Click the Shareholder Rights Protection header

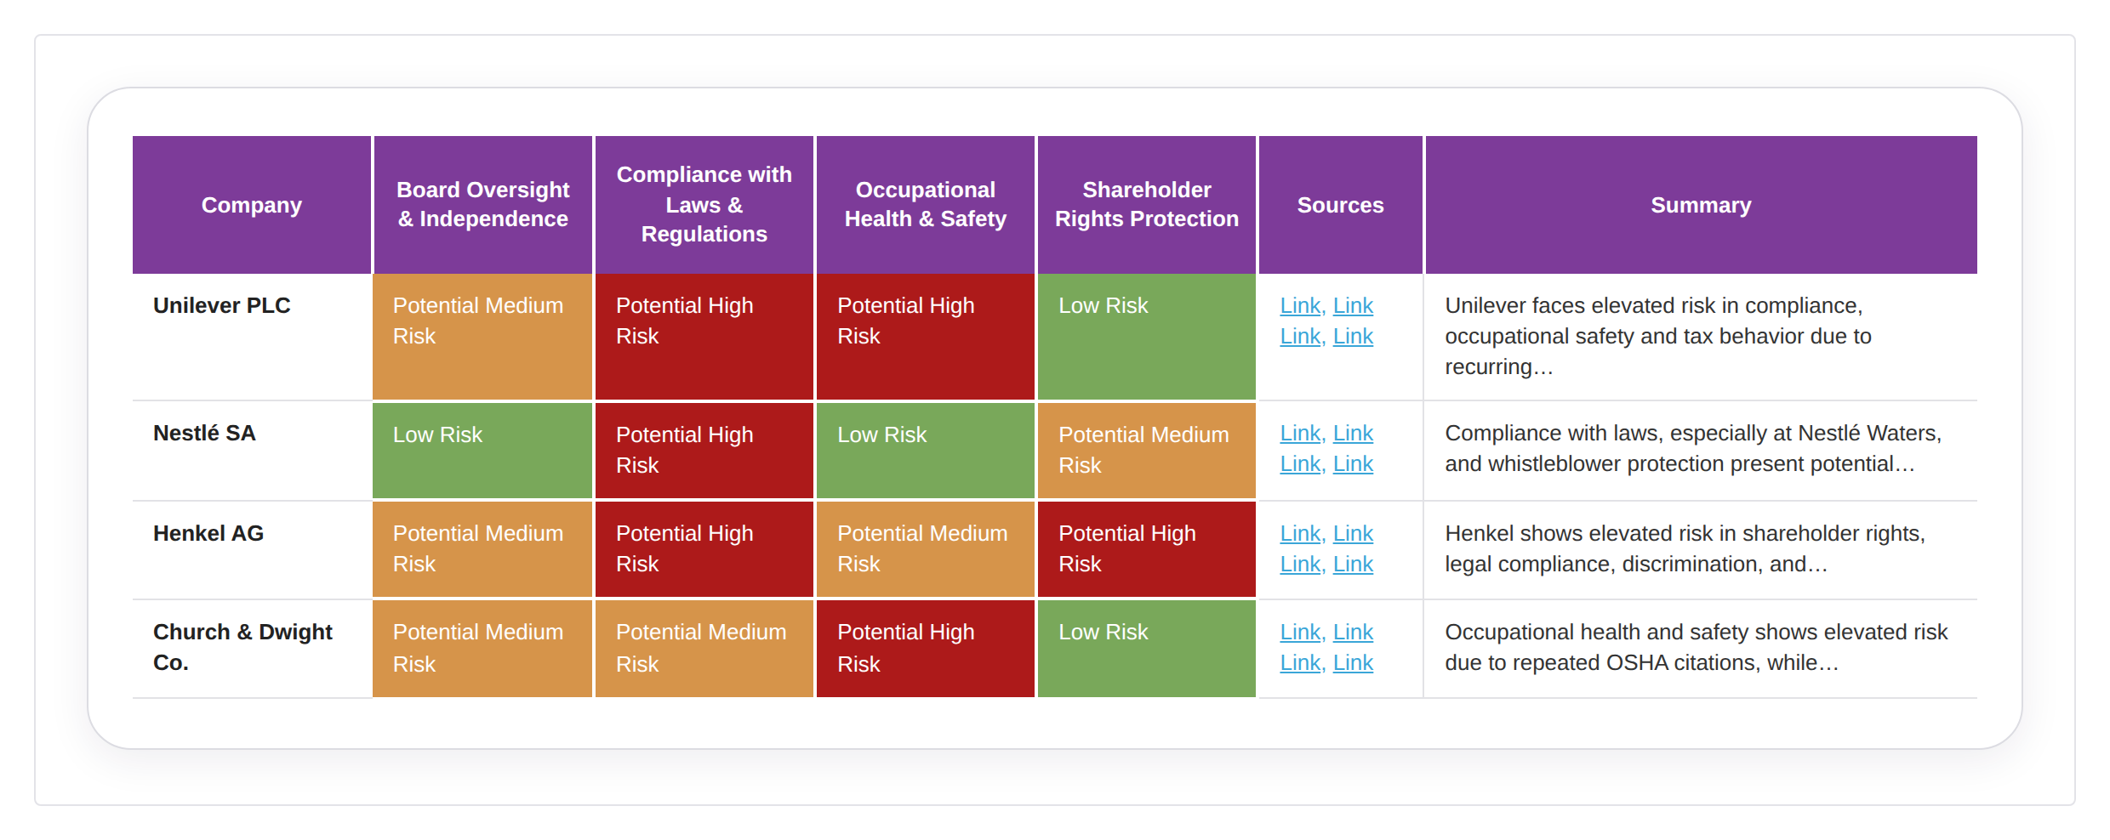tap(1147, 205)
